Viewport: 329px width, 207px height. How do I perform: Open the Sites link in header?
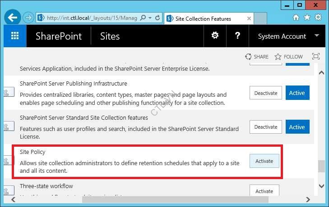click(x=110, y=36)
